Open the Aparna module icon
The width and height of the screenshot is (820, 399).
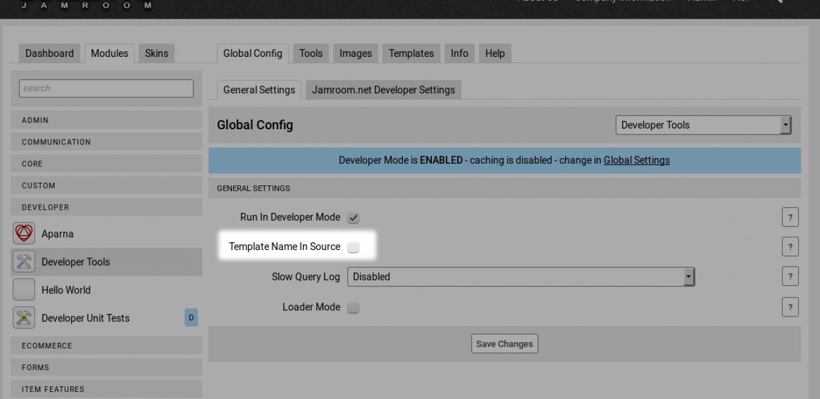24,233
